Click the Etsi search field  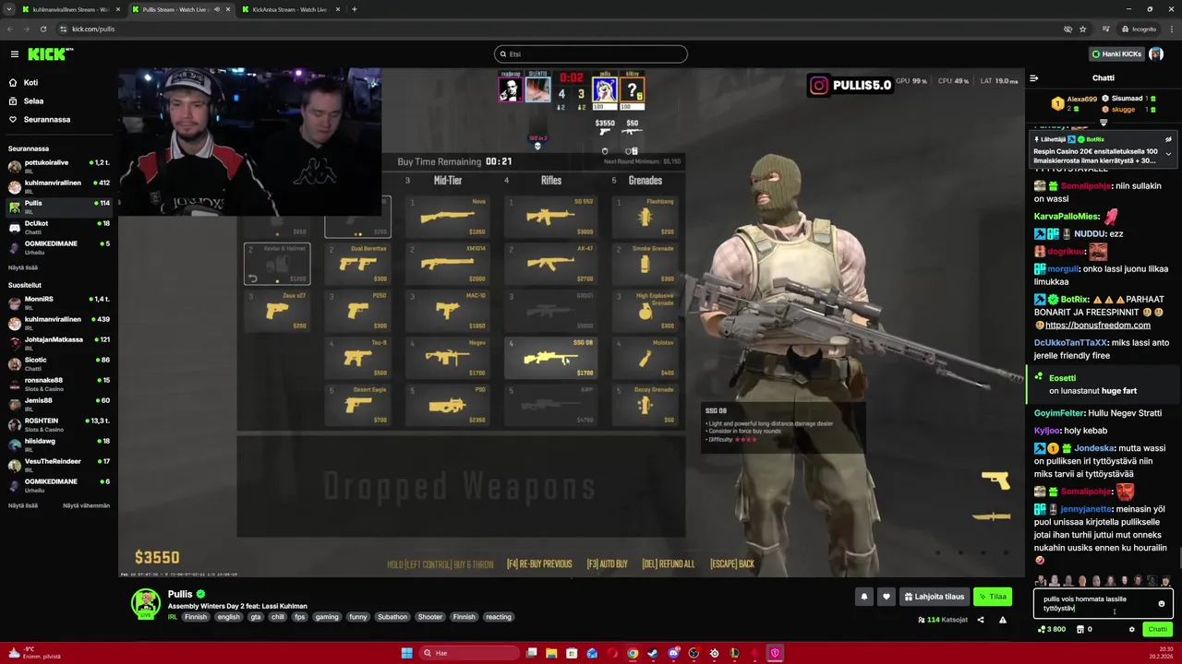591,54
